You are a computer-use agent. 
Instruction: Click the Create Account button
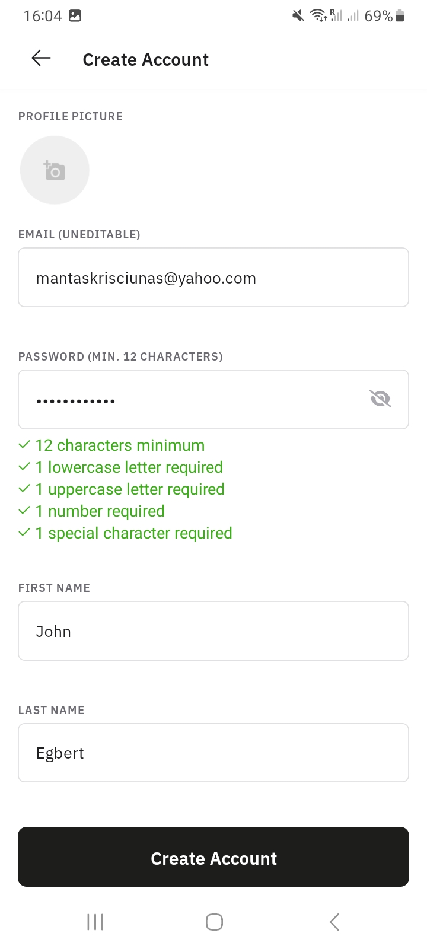click(x=213, y=857)
